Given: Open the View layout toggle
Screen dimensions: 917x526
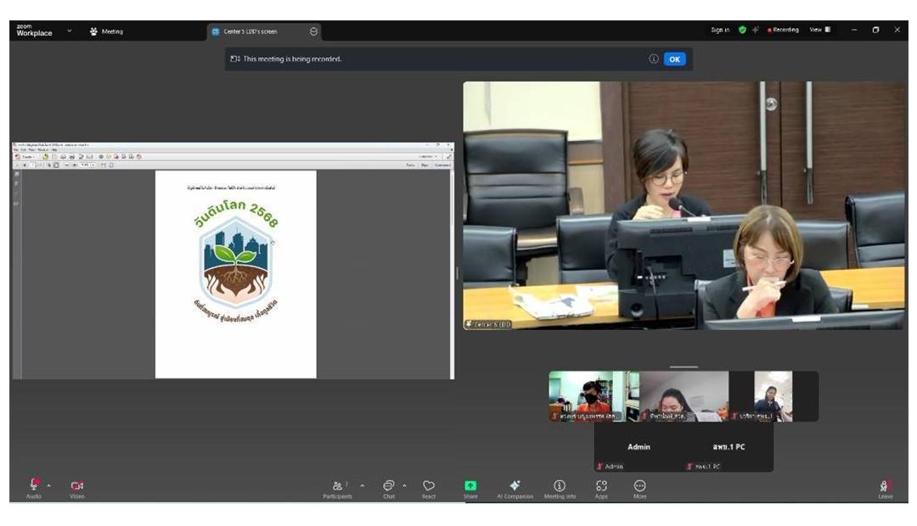Looking at the screenshot, I should (x=819, y=30).
